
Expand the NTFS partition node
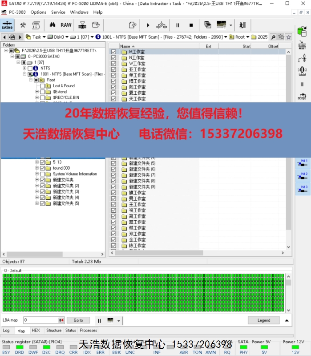pos(24,68)
